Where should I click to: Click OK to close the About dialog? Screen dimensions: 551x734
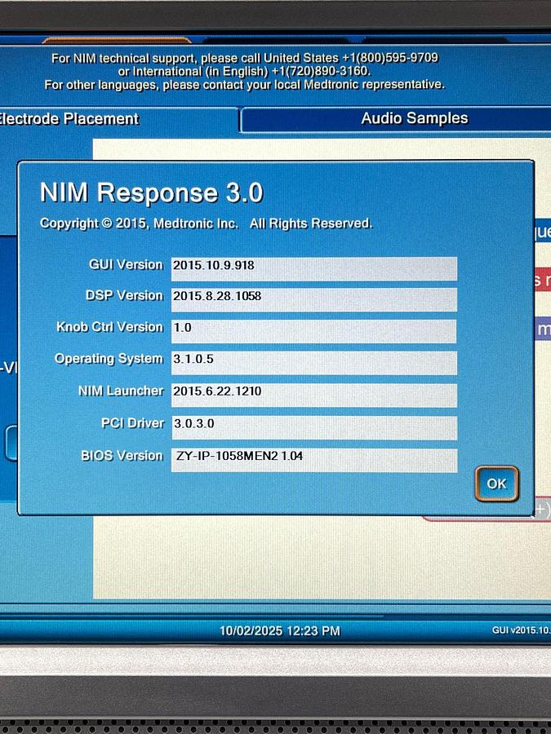click(496, 484)
